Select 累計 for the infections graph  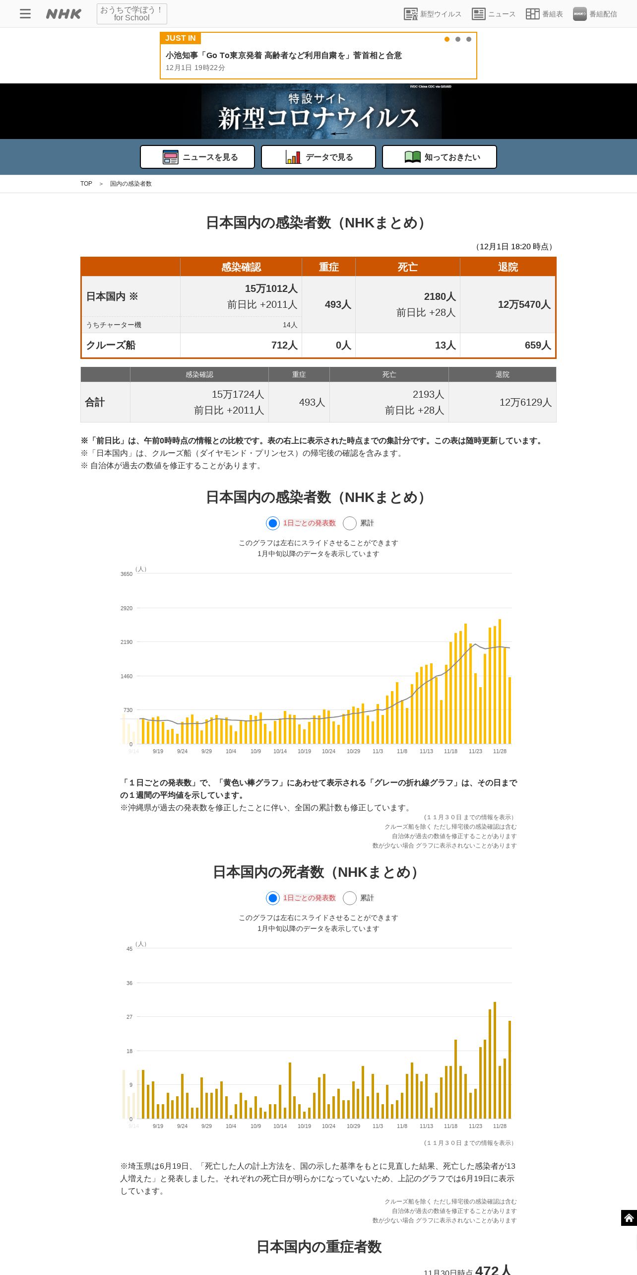point(350,523)
